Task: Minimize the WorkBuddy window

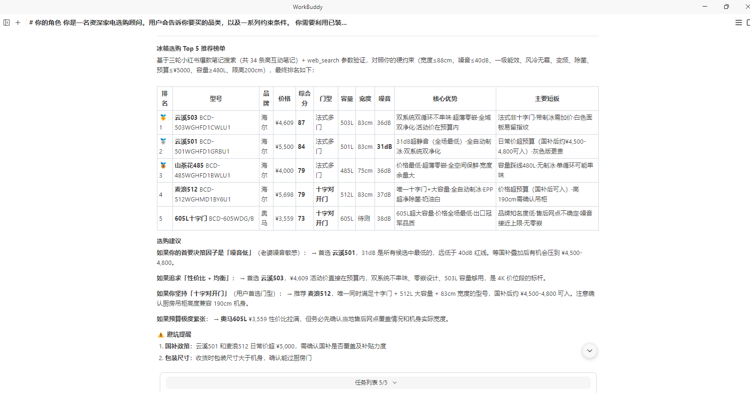Action: click(704, 7)
